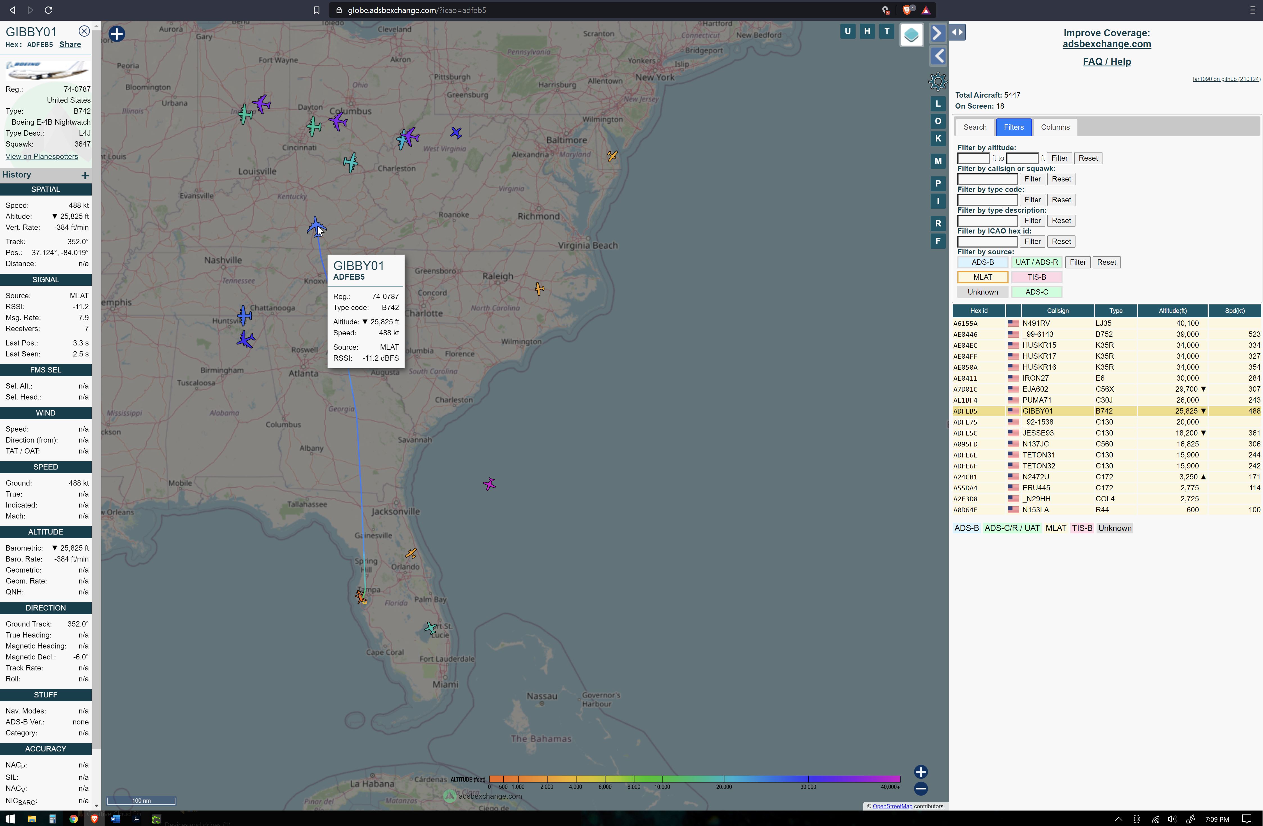Open Windows Start menu

[10, 819]
